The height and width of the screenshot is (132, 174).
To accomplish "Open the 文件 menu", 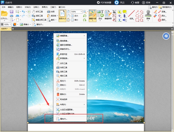I will click(3, 7).
